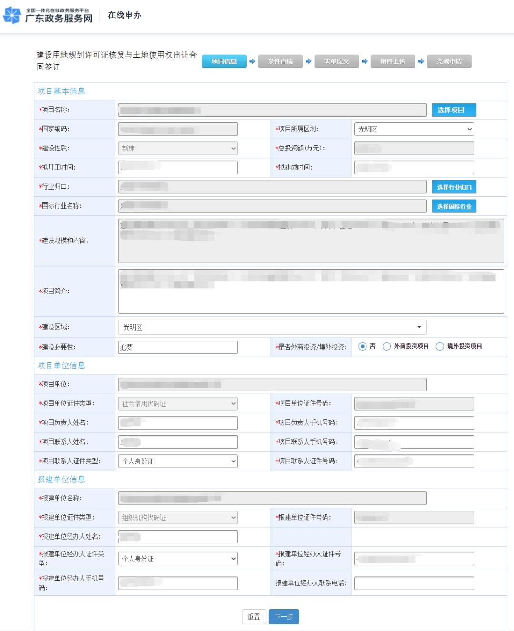Click the 附件上传 step tab
514x631 pixels.
[x=393, y=61]
